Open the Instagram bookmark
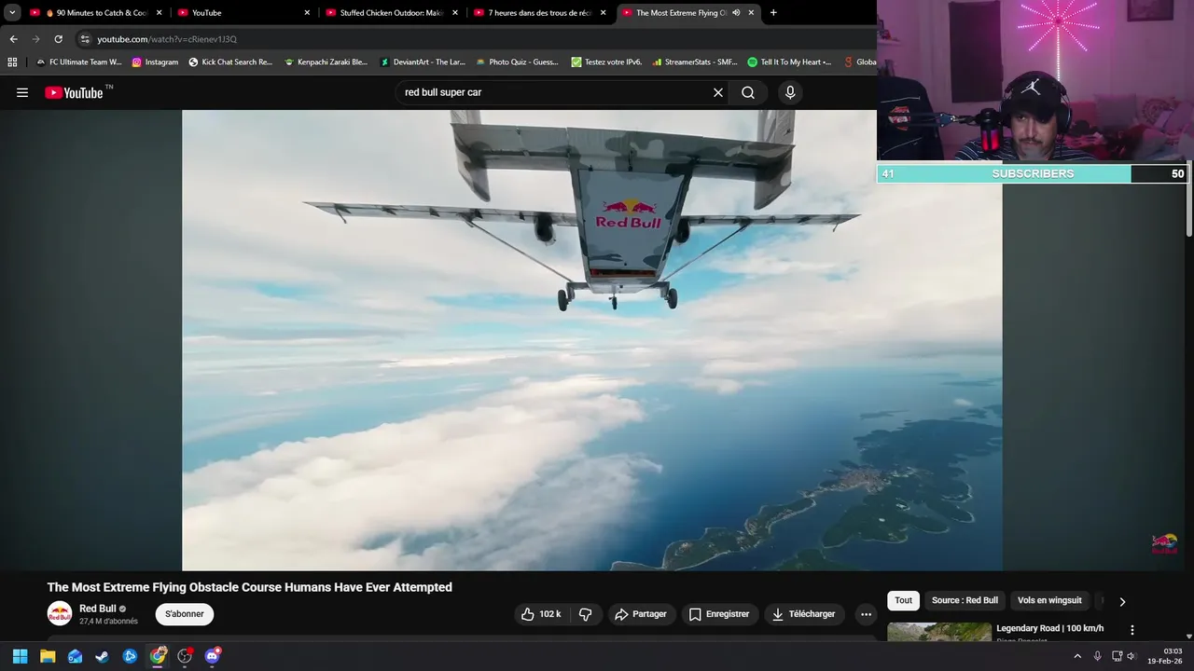This screenshot has width=1194, height=671. pos(155,62)
